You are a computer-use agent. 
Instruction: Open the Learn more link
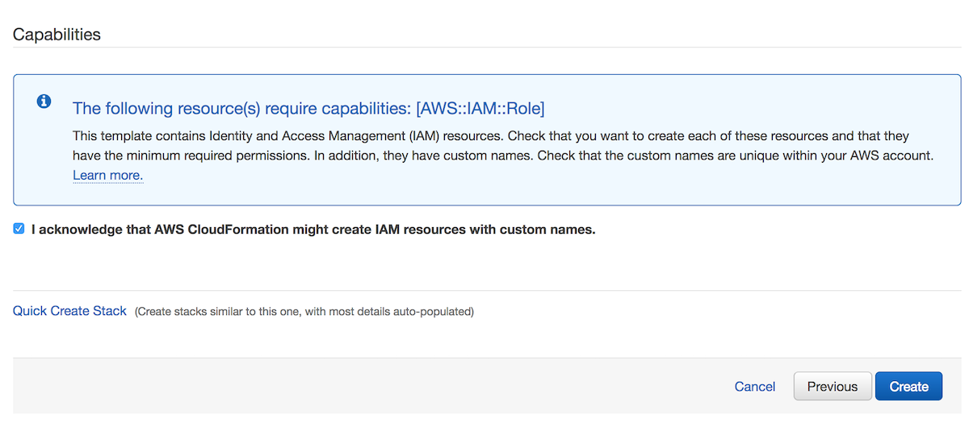tap(107, 175)
